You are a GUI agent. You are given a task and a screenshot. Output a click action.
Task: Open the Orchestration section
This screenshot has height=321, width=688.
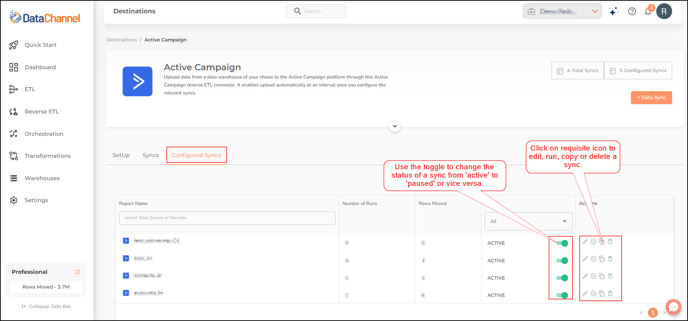coord(44,134)
